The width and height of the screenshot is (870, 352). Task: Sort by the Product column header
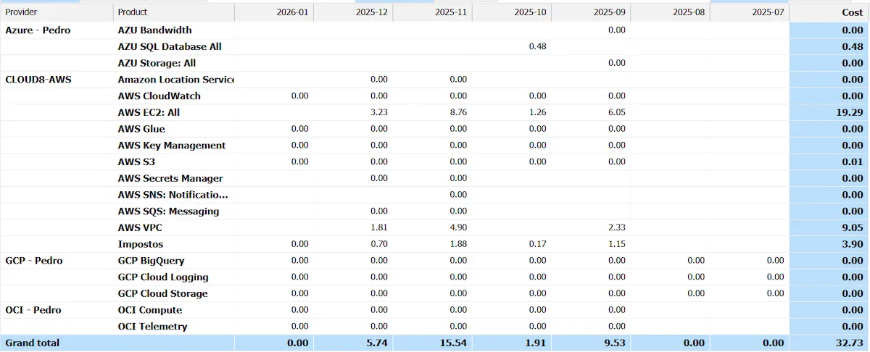pyautogui.click(x=174, y=12)
